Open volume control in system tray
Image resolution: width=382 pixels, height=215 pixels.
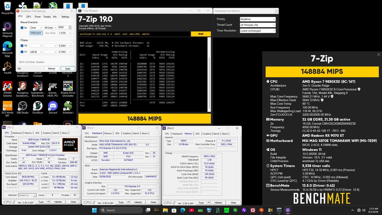click(x=364, y=210)
